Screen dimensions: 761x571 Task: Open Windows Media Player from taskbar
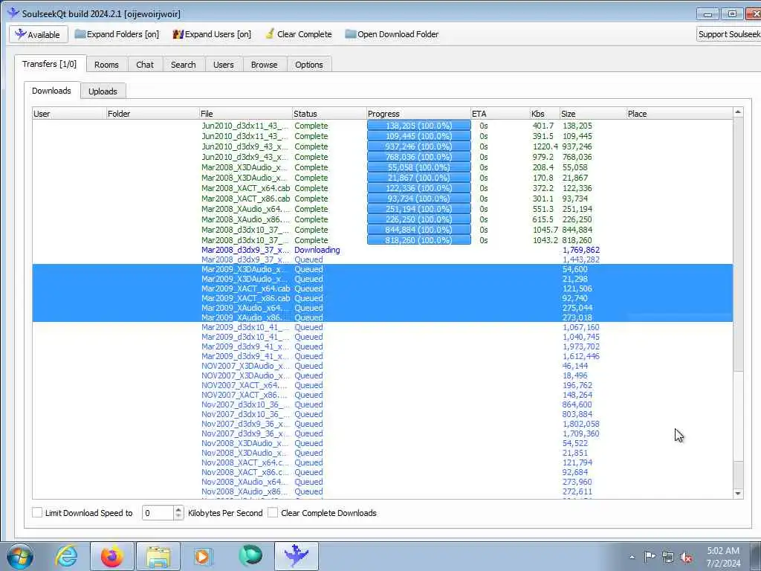coord(203,556)
